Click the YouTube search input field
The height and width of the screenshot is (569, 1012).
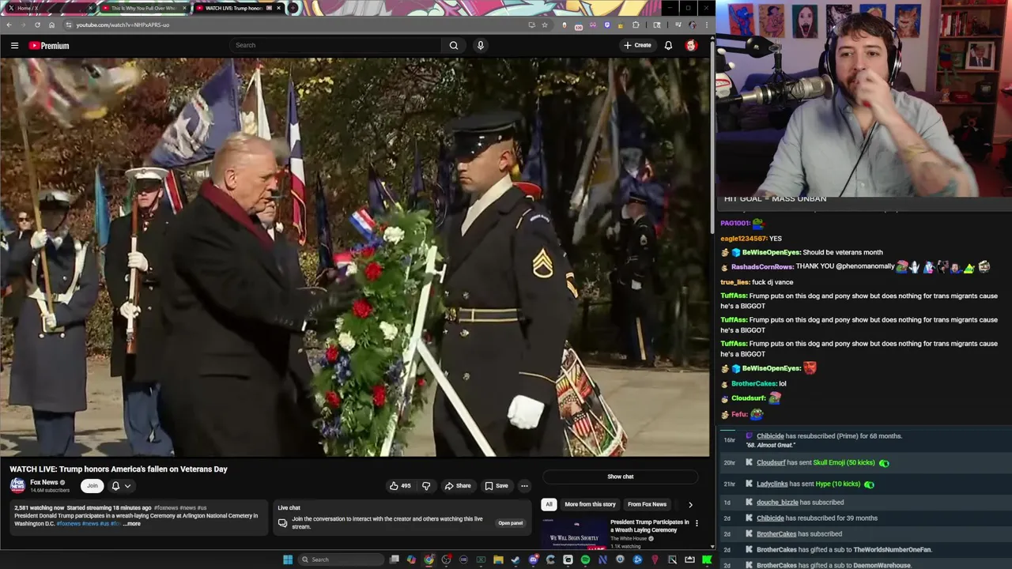(336, 45)
